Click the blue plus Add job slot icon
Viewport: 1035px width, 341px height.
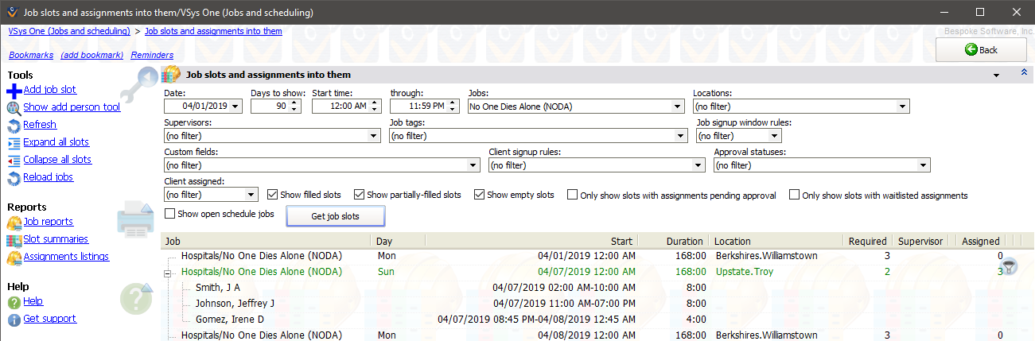coord(14,91)
